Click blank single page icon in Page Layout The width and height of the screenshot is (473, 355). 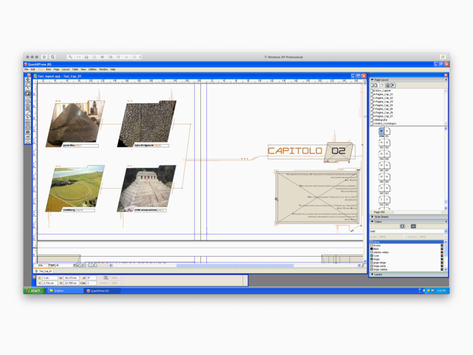(x=372, y=86)
